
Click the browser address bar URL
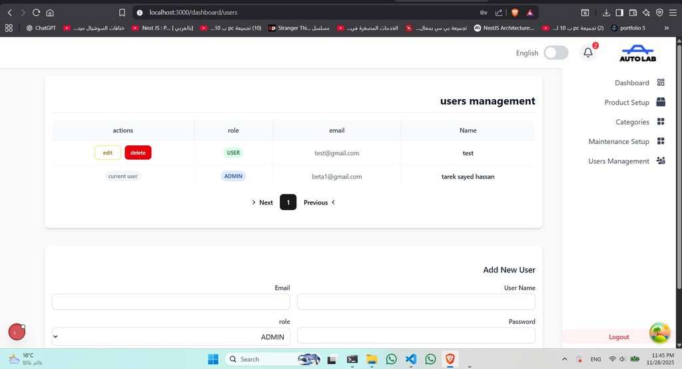(193, 13)
